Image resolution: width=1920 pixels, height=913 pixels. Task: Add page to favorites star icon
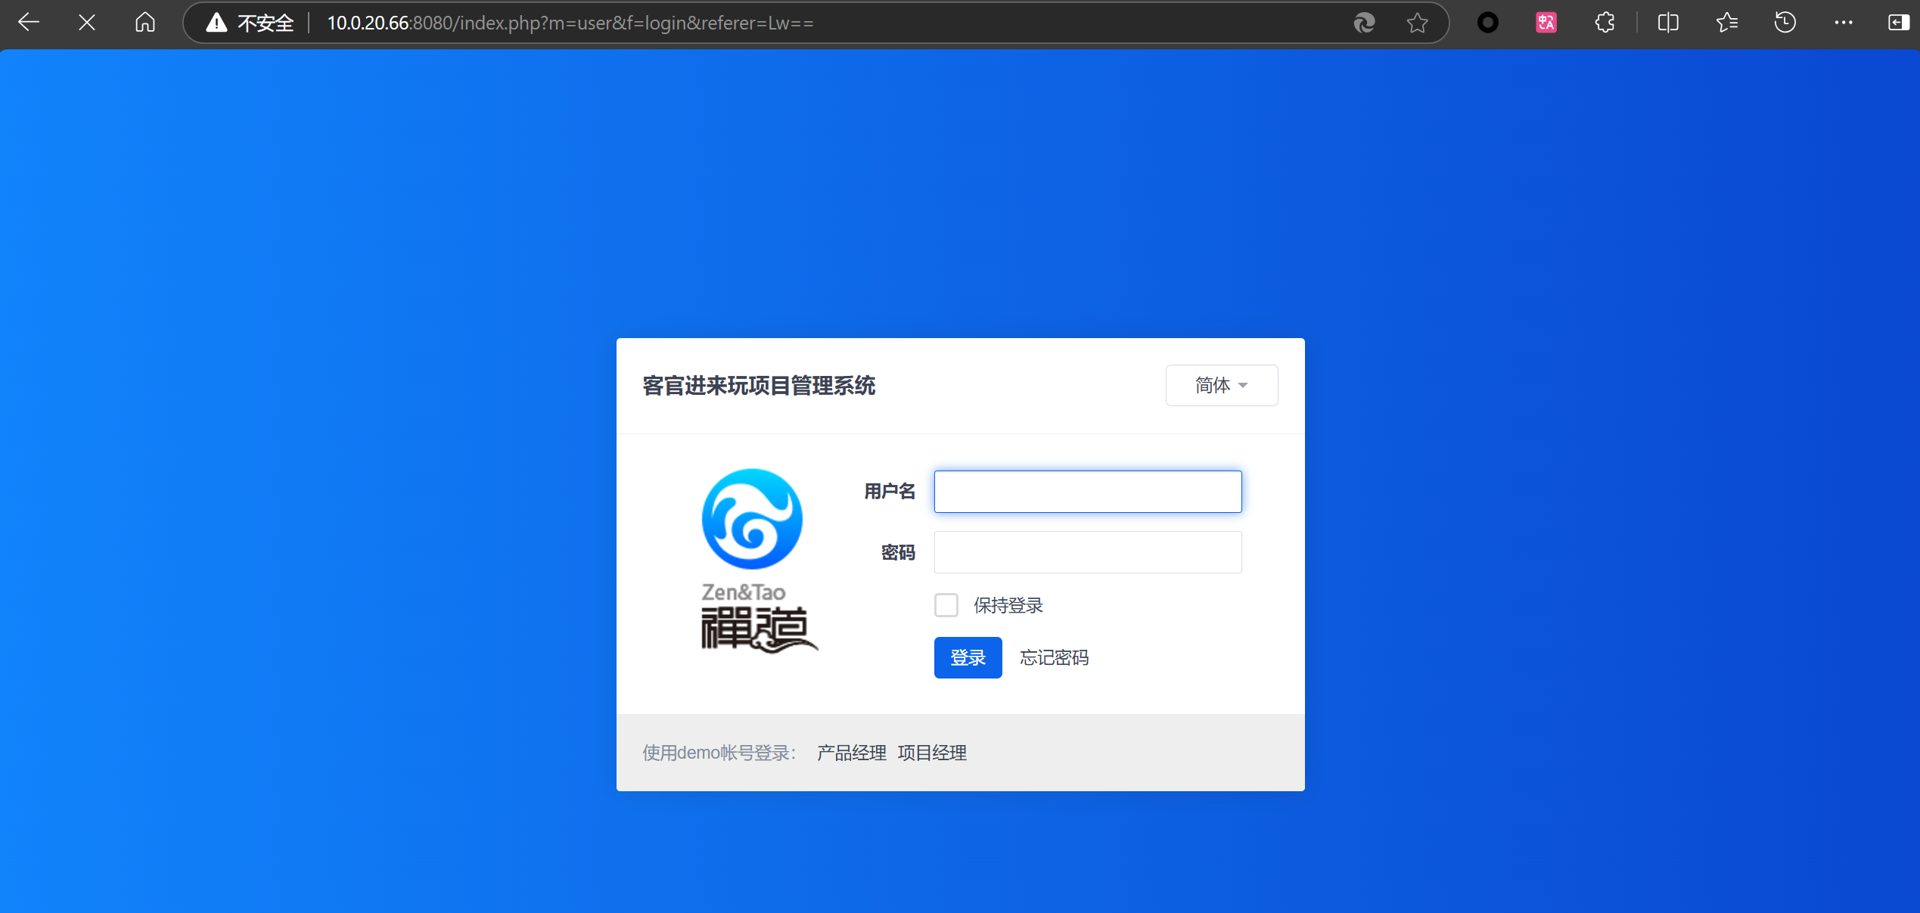click(x=1417, y=23)
